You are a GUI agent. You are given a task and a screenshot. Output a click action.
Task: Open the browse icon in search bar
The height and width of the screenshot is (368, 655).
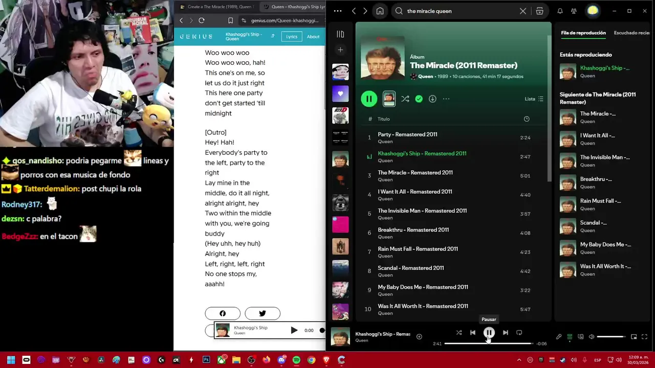click(539, 11)
